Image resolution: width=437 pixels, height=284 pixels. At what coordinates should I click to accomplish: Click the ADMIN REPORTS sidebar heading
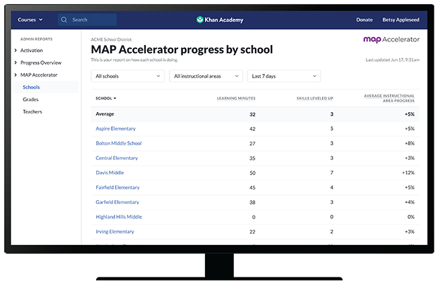point(36,39)
